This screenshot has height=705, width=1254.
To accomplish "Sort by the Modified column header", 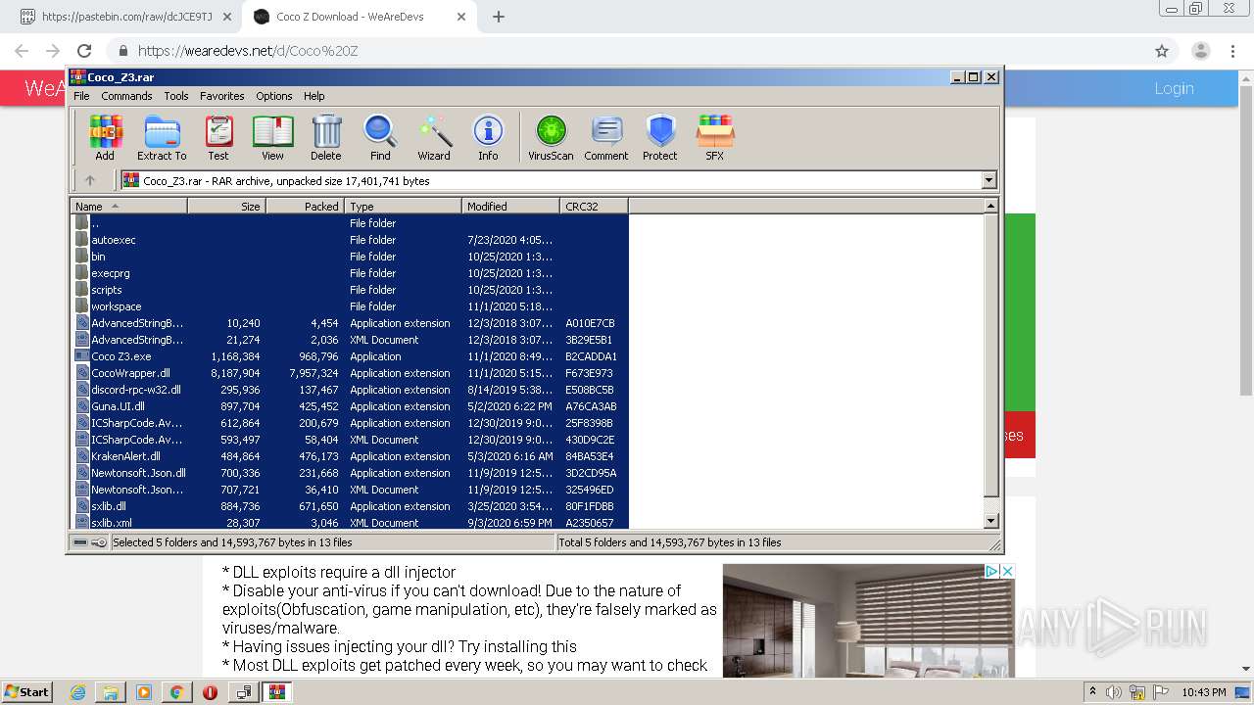I will point(510,206).
